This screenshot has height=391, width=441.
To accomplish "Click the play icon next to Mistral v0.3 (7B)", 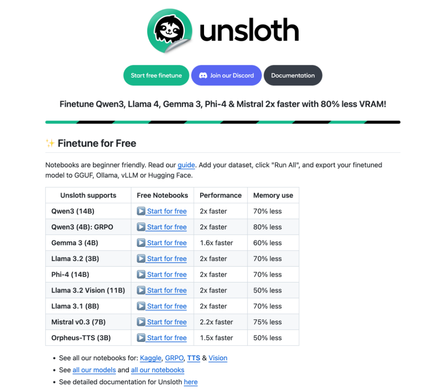I will pyautogui.click(x=142, y=322).
